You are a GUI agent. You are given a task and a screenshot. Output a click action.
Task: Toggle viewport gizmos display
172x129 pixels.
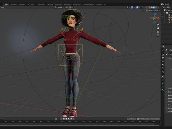pyautogui.click(x=132, y=8)
